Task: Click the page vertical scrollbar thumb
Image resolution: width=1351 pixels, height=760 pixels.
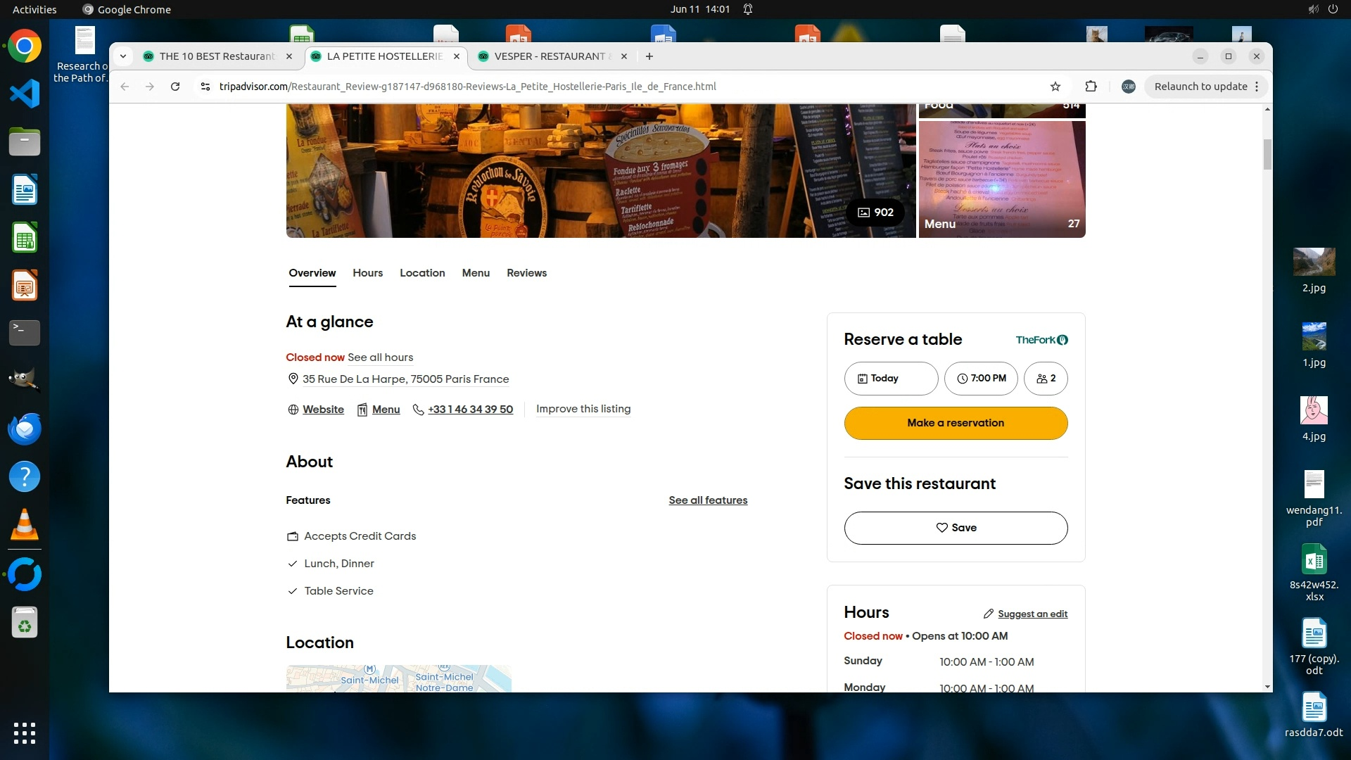Action: tap(1267, 155)
